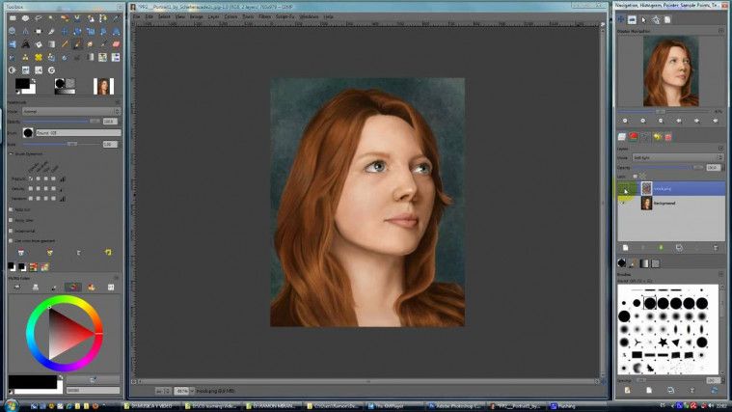The height and width of the screenshot is (412, 732).
Task: Select the Fuzzy Select wand tool
Action: (x=51, y=17)
